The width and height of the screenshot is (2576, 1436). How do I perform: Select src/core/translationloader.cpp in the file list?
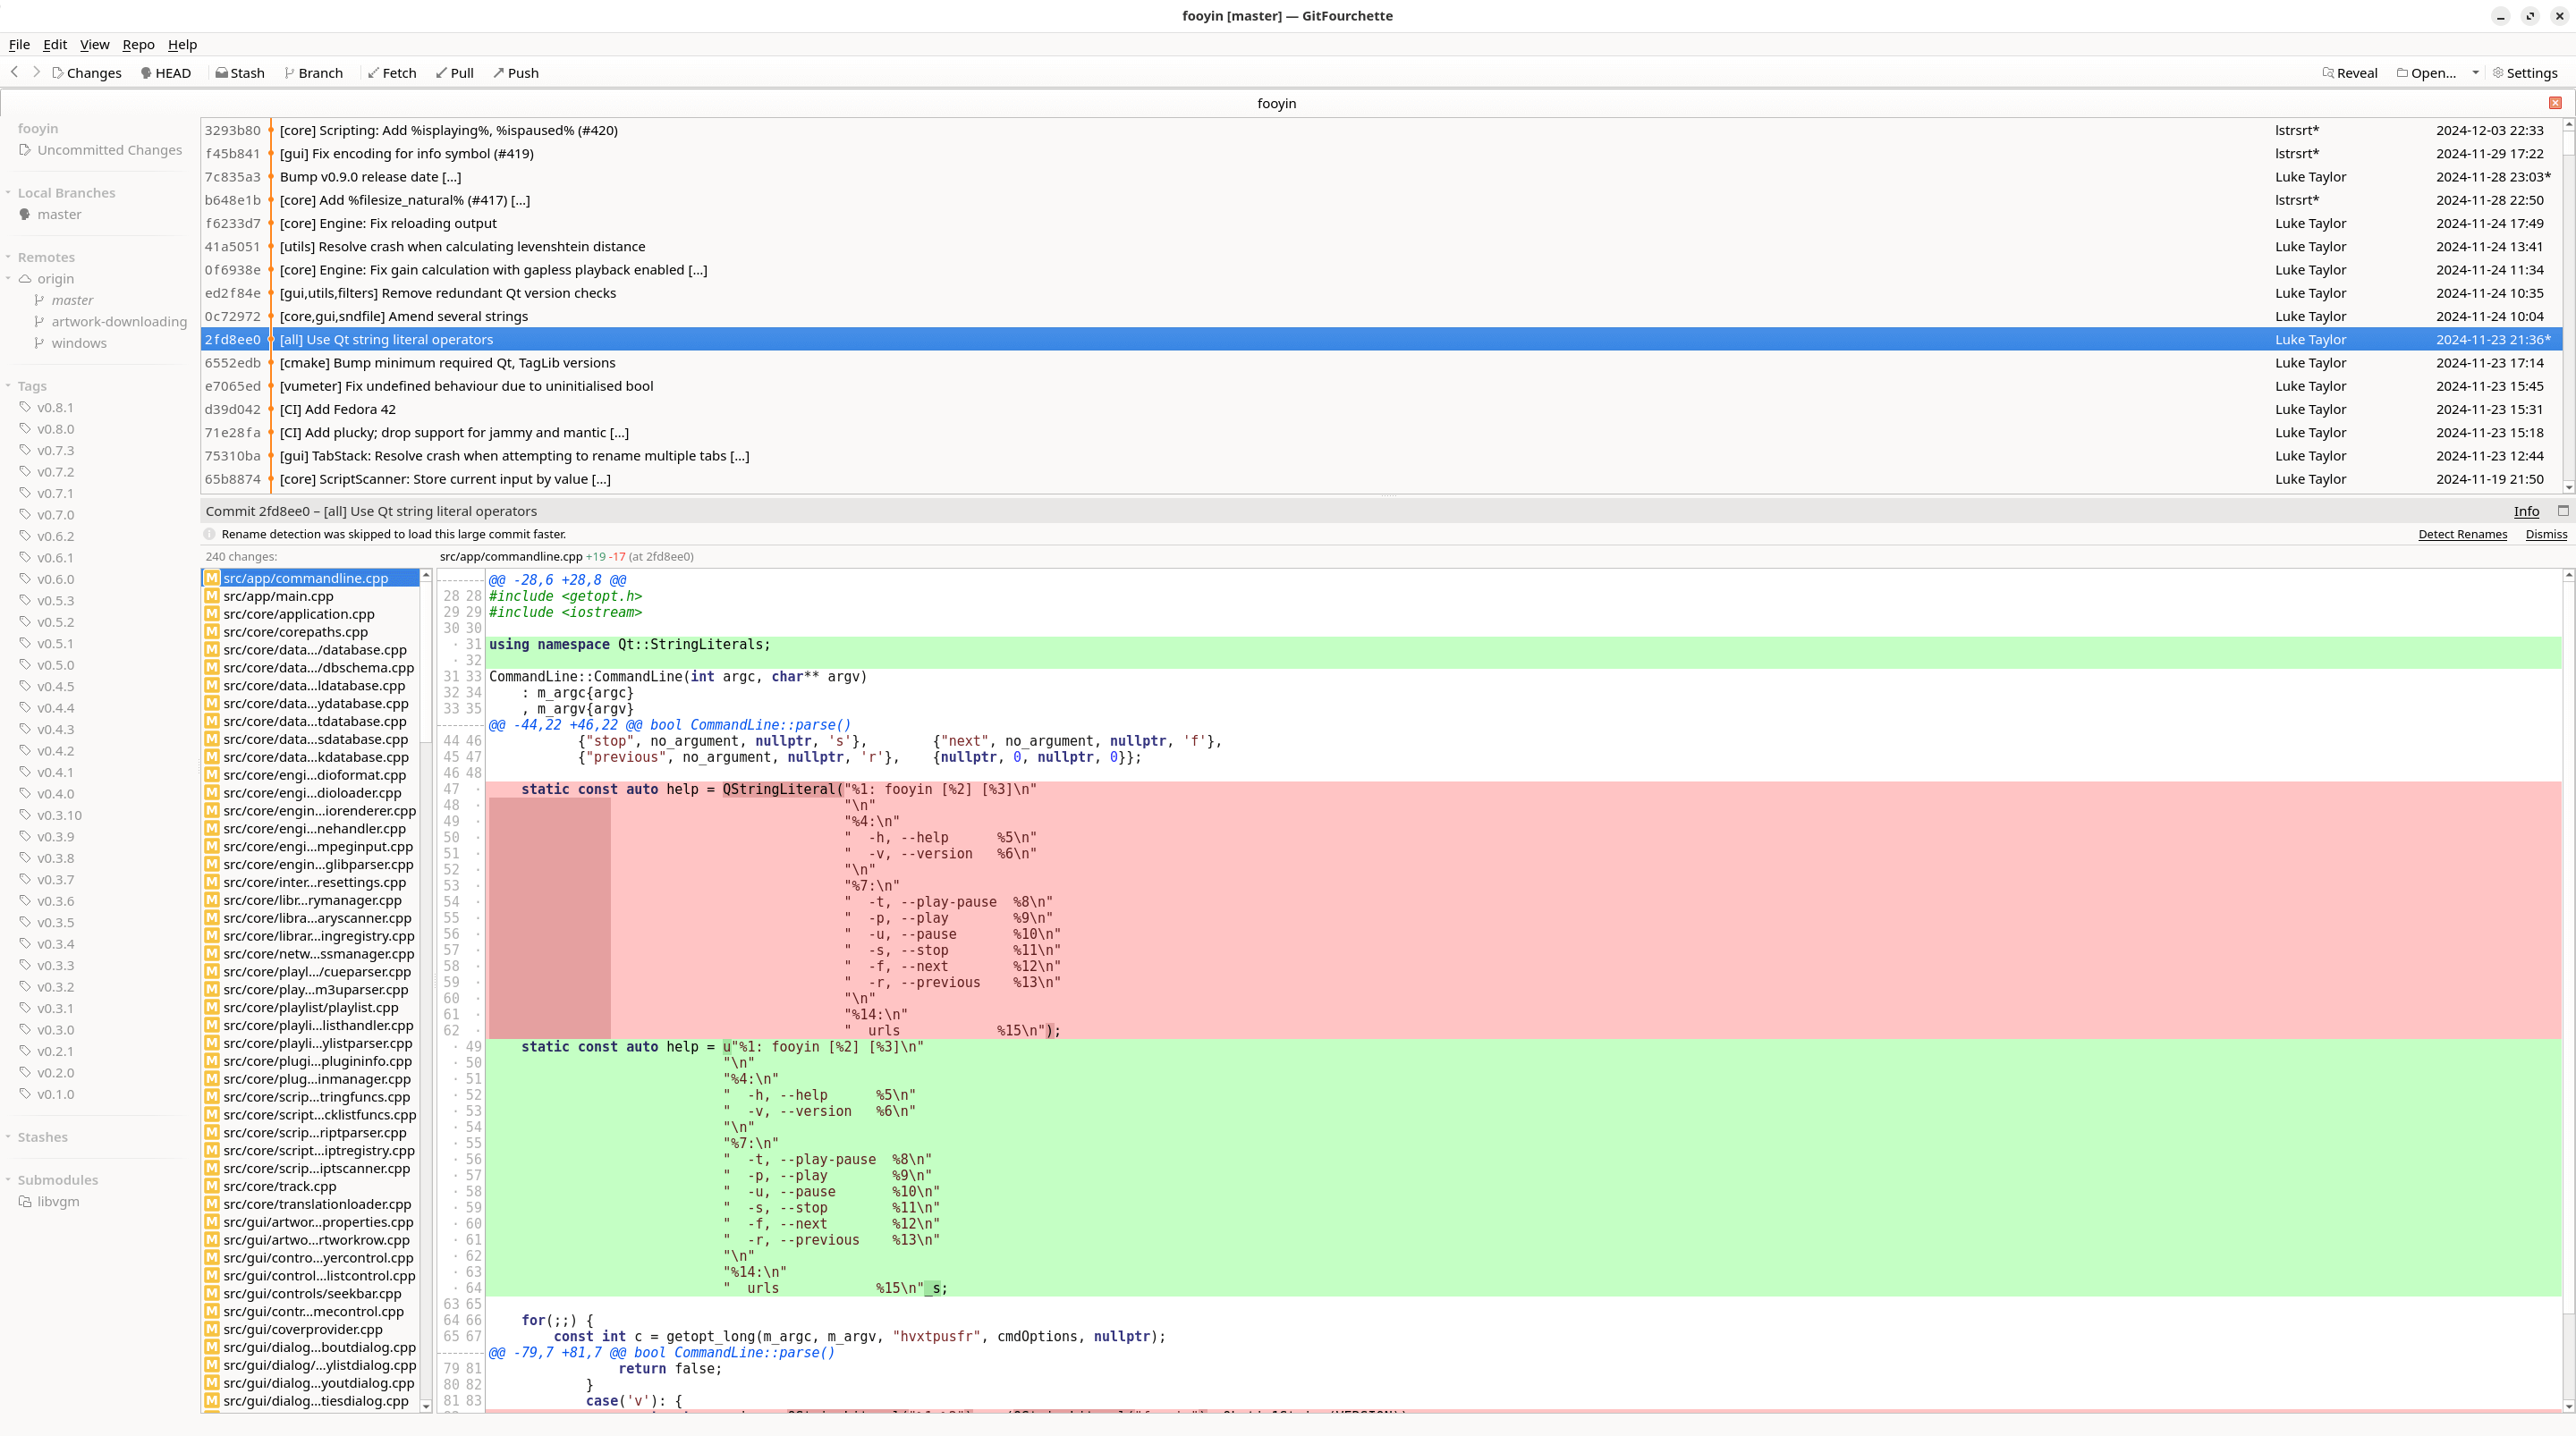point(310,1204)
